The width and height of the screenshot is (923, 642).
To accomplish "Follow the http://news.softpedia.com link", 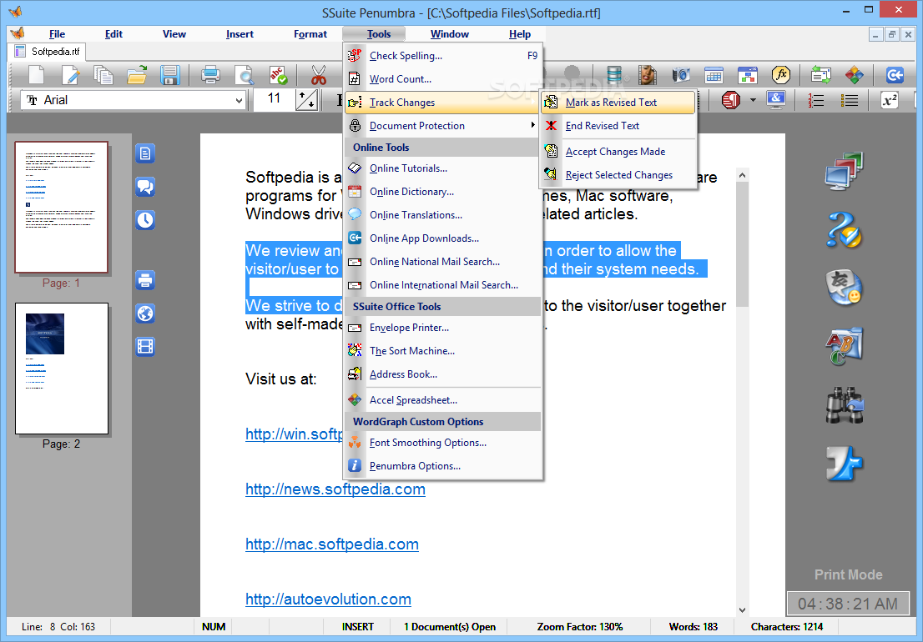I will click(335, 489).
